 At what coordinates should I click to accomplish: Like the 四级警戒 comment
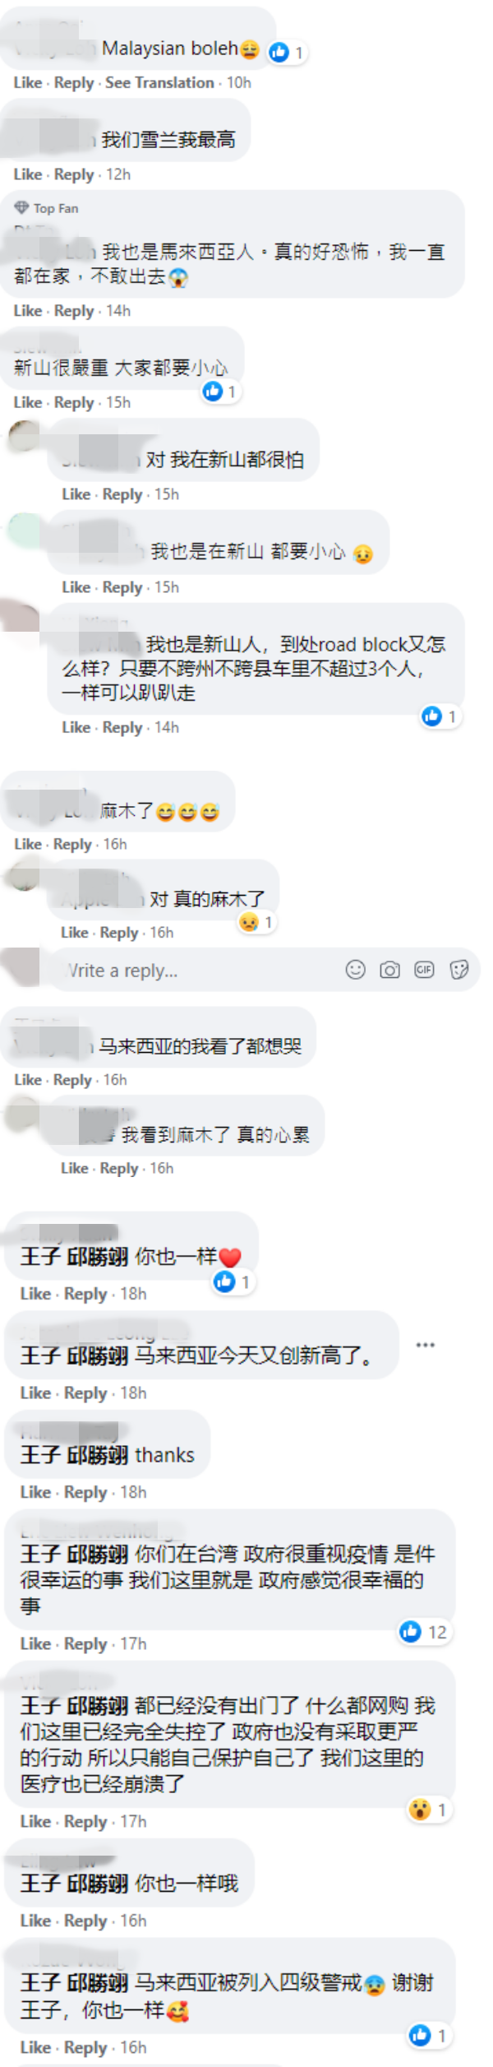pos(35,2047)
